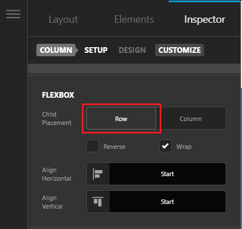The height and width of the screenshot is (229, 242).
Task: Click the gray divider bar below the tabs
Action: [134, 68]
